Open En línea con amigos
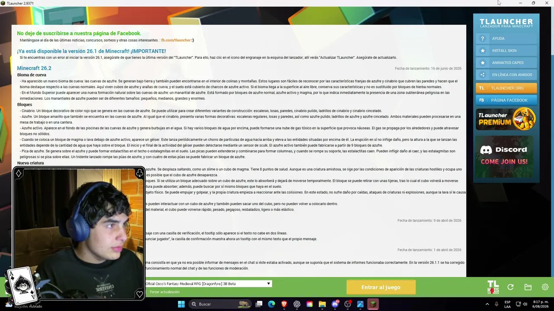Screen dimensions: 554x311 [x=506, y=75]
